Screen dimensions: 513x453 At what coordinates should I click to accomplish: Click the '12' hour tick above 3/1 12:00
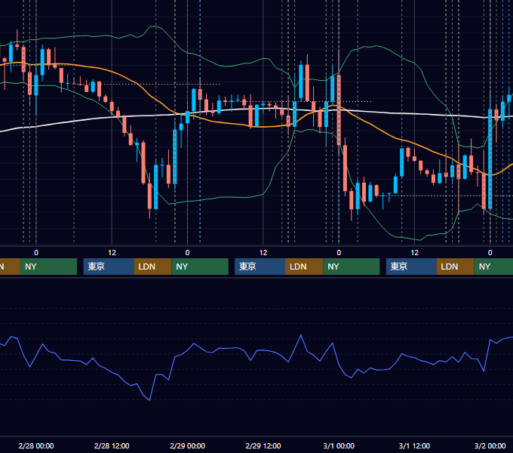point(414,253)
